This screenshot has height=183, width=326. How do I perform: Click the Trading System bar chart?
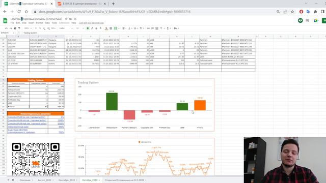tap(145, 105)
